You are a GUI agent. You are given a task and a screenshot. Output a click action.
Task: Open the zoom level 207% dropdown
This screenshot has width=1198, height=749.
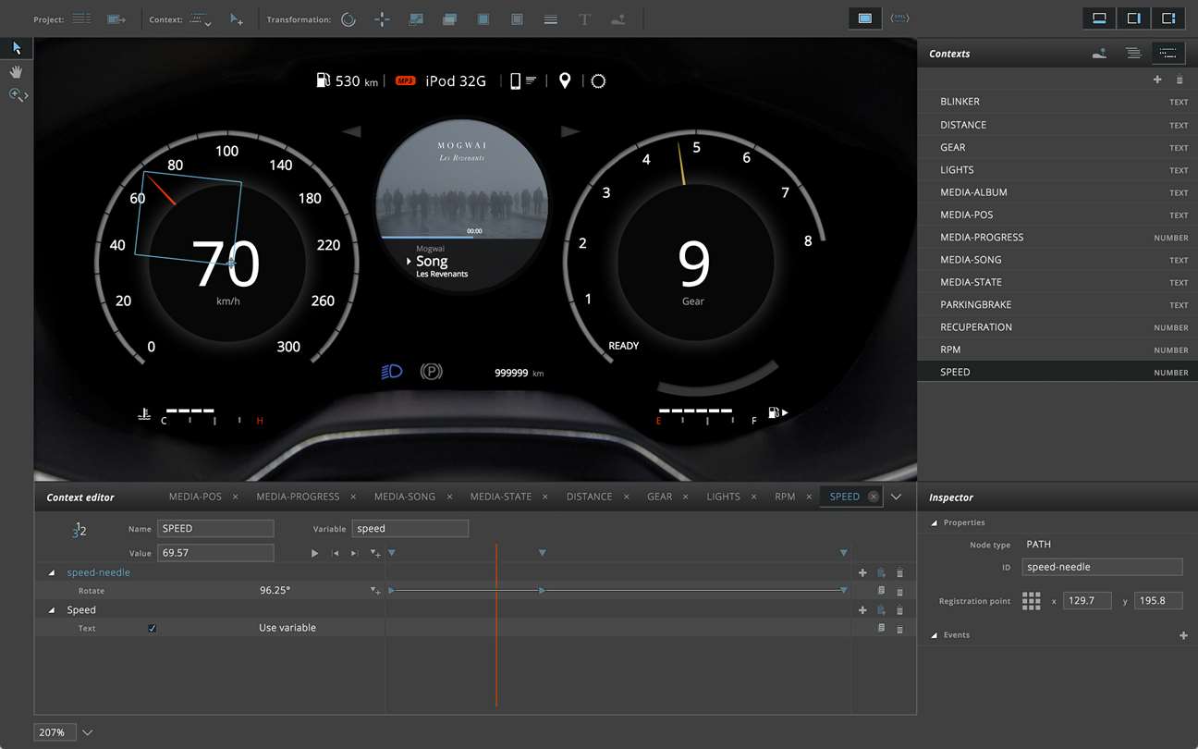coord(88,732)
